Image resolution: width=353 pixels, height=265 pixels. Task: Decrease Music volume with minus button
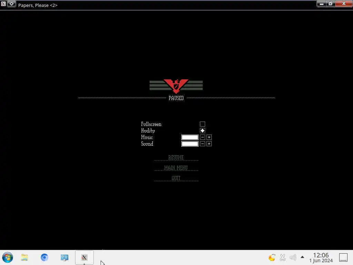202,137
